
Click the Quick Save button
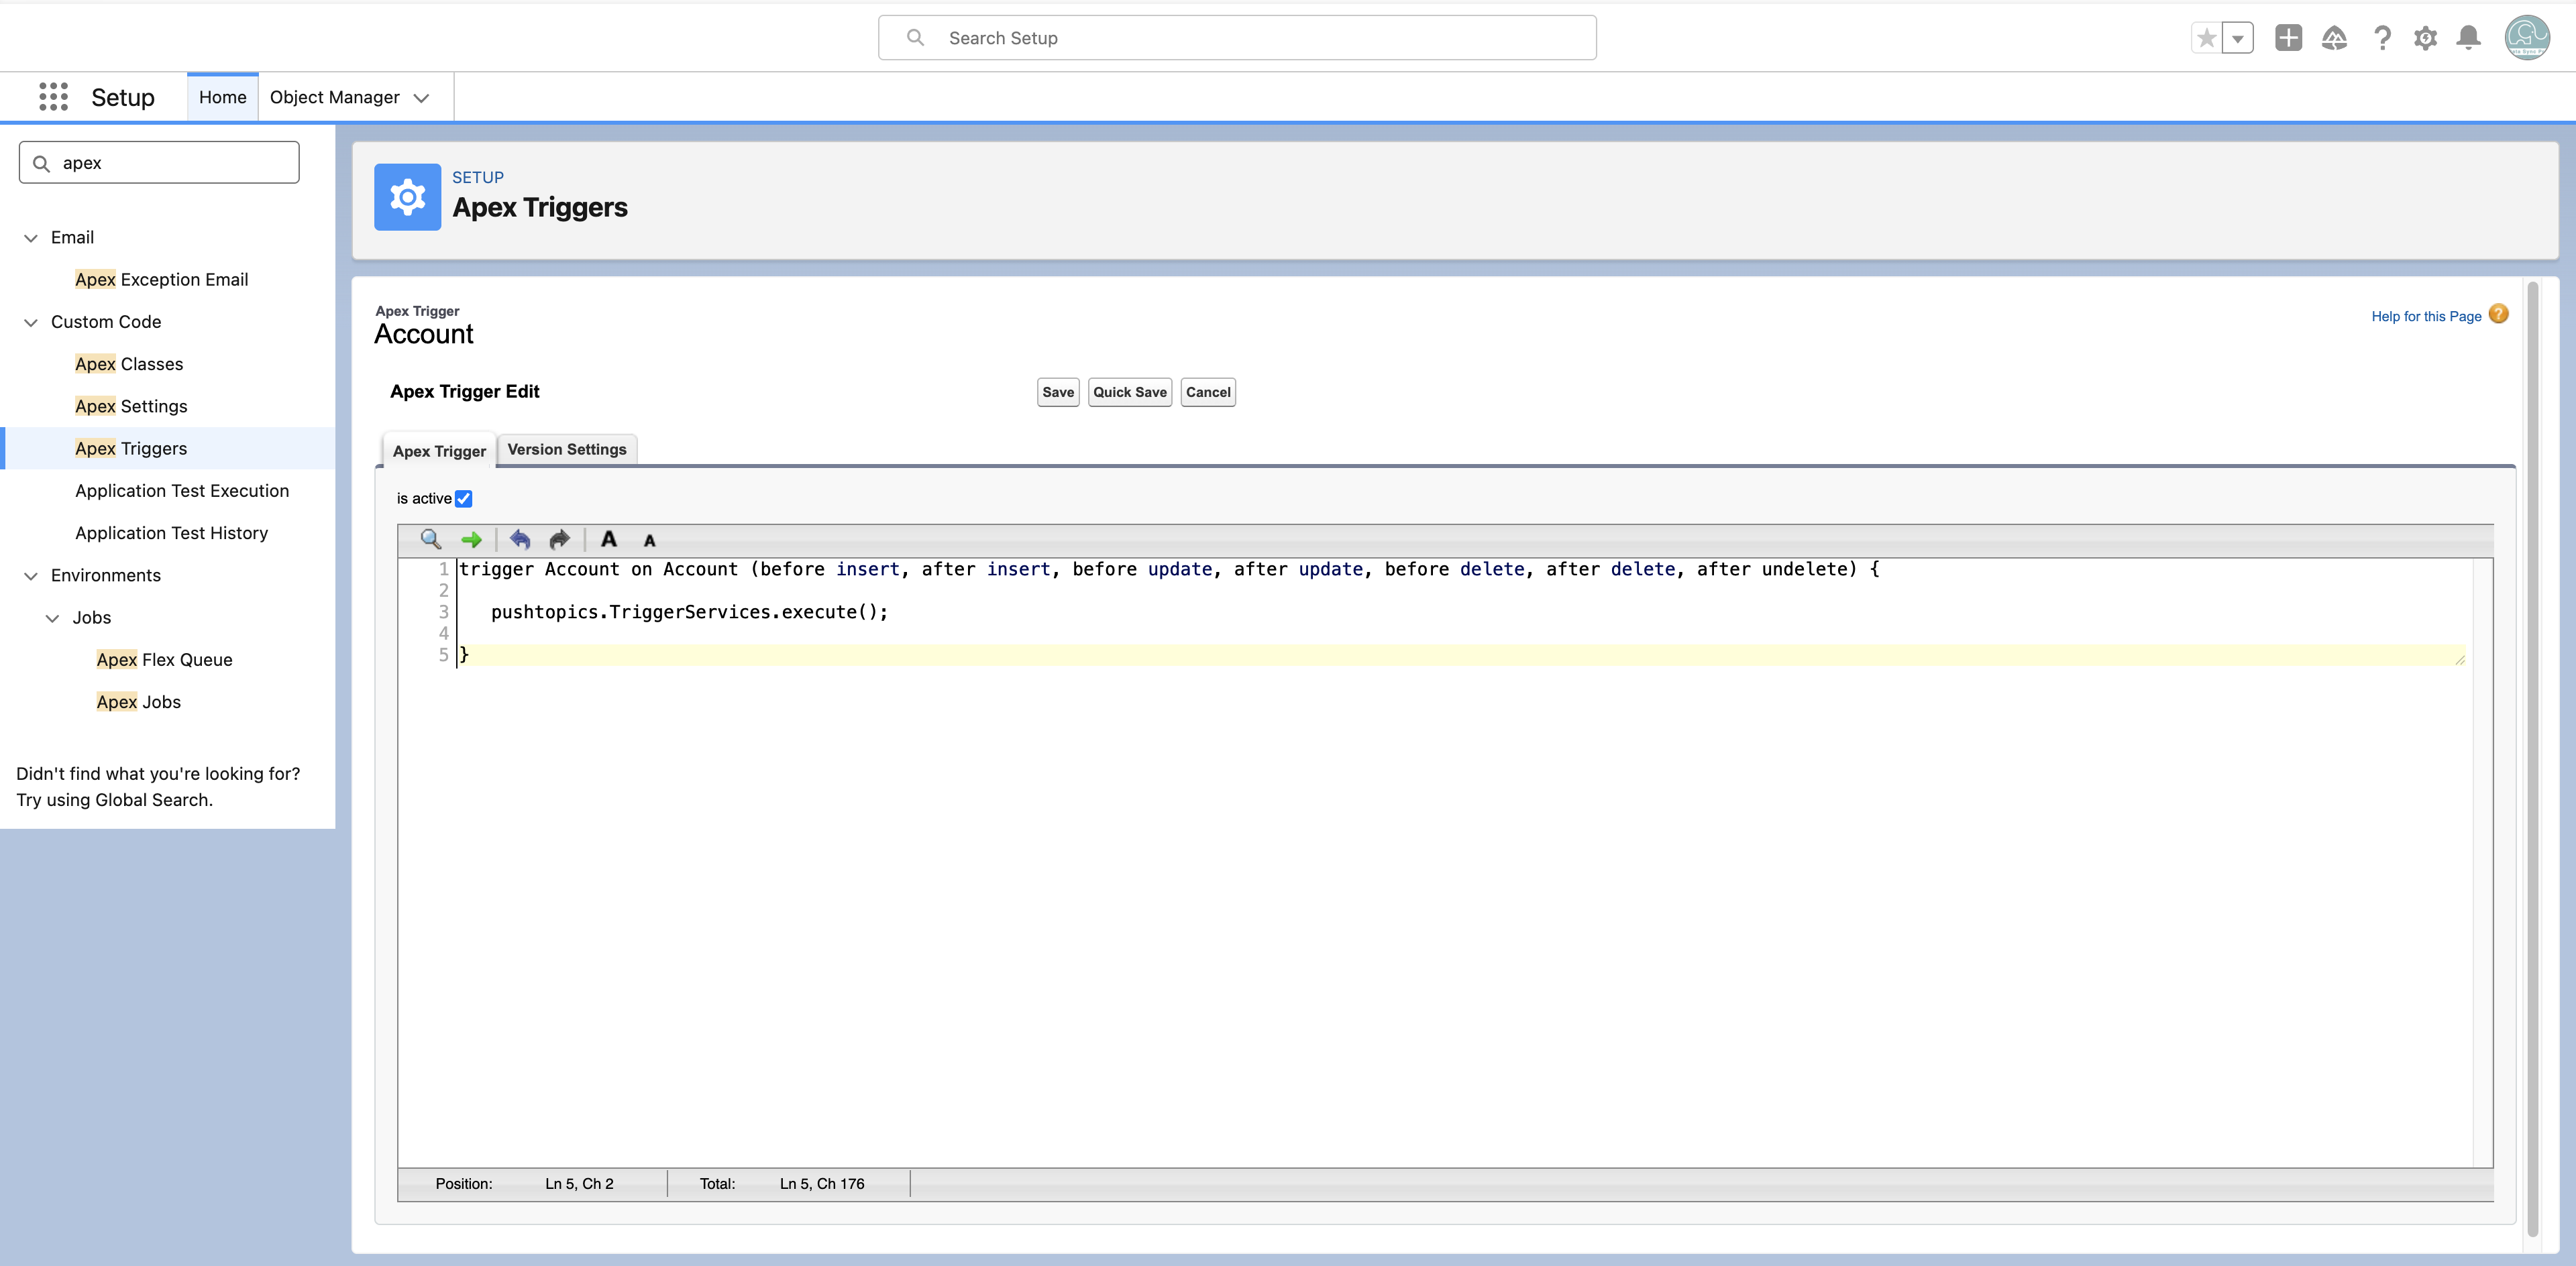pos(1130,392)
